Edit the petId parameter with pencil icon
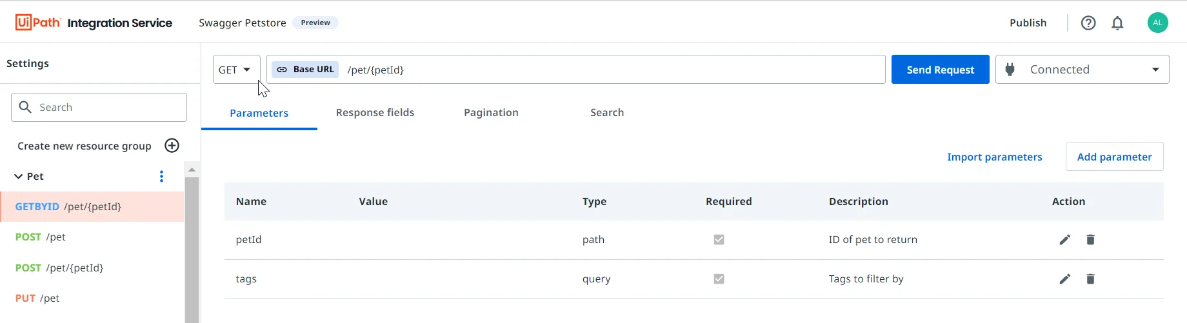Viewport: 1187px width, 323px height. 1064,240
